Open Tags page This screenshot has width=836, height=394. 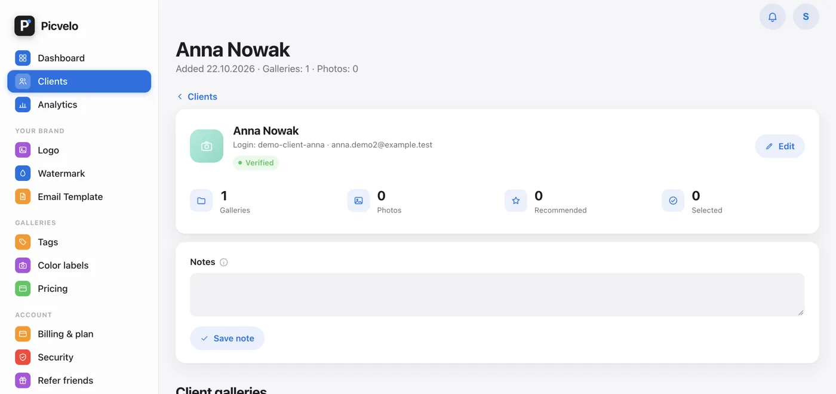pos(79,242)
